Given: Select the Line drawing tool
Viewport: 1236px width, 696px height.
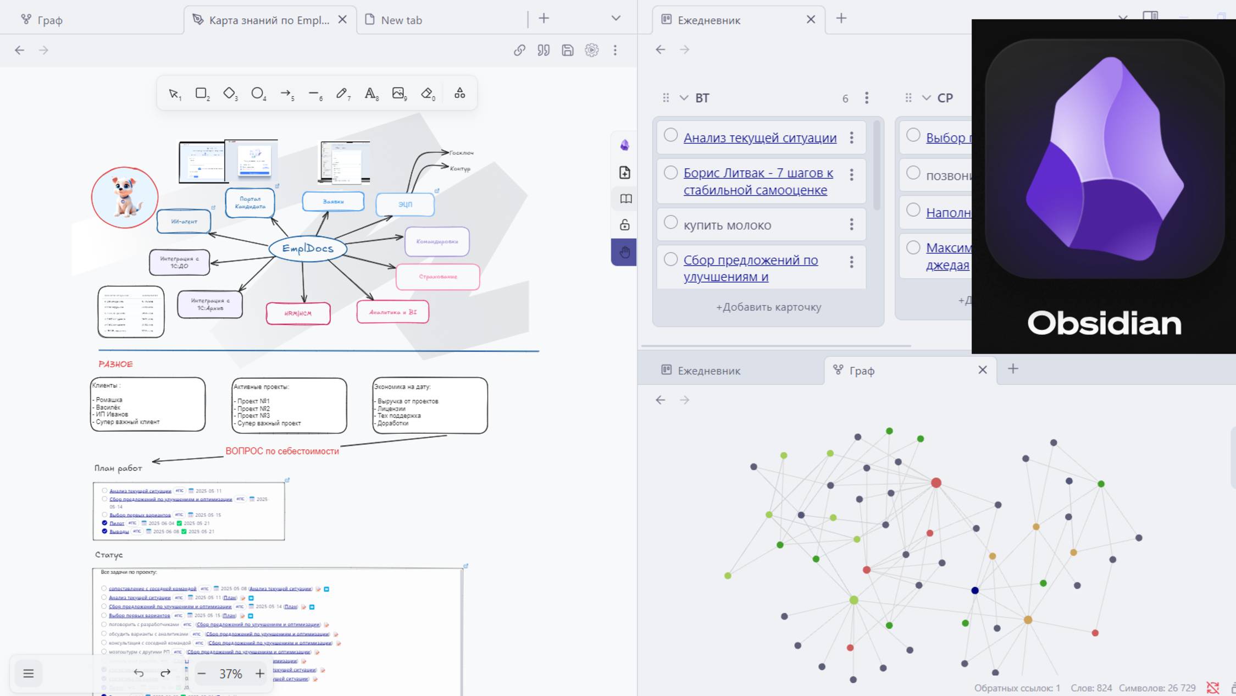Looking at the screenshot, I should click(x=314, y=93).
